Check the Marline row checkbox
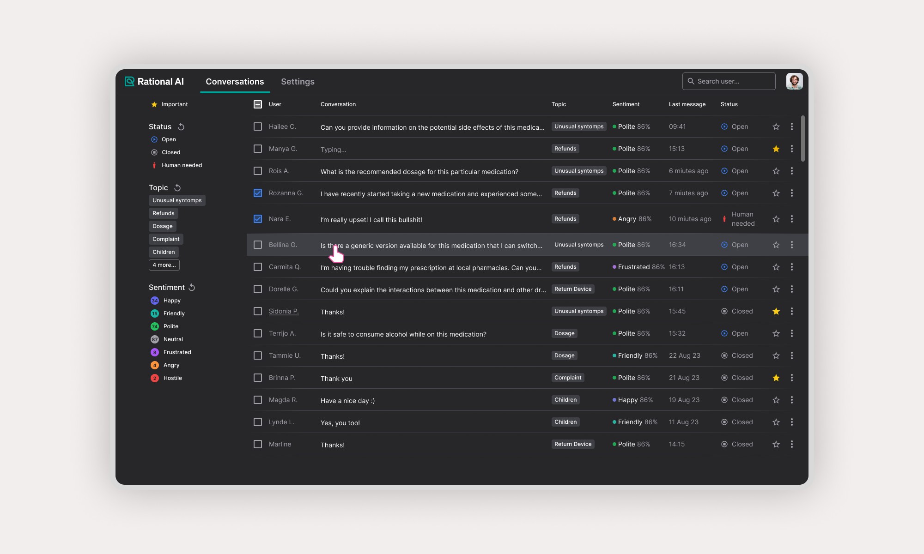Image resolution: width=924 pixels, height=554 pixels. coord(258,444)
